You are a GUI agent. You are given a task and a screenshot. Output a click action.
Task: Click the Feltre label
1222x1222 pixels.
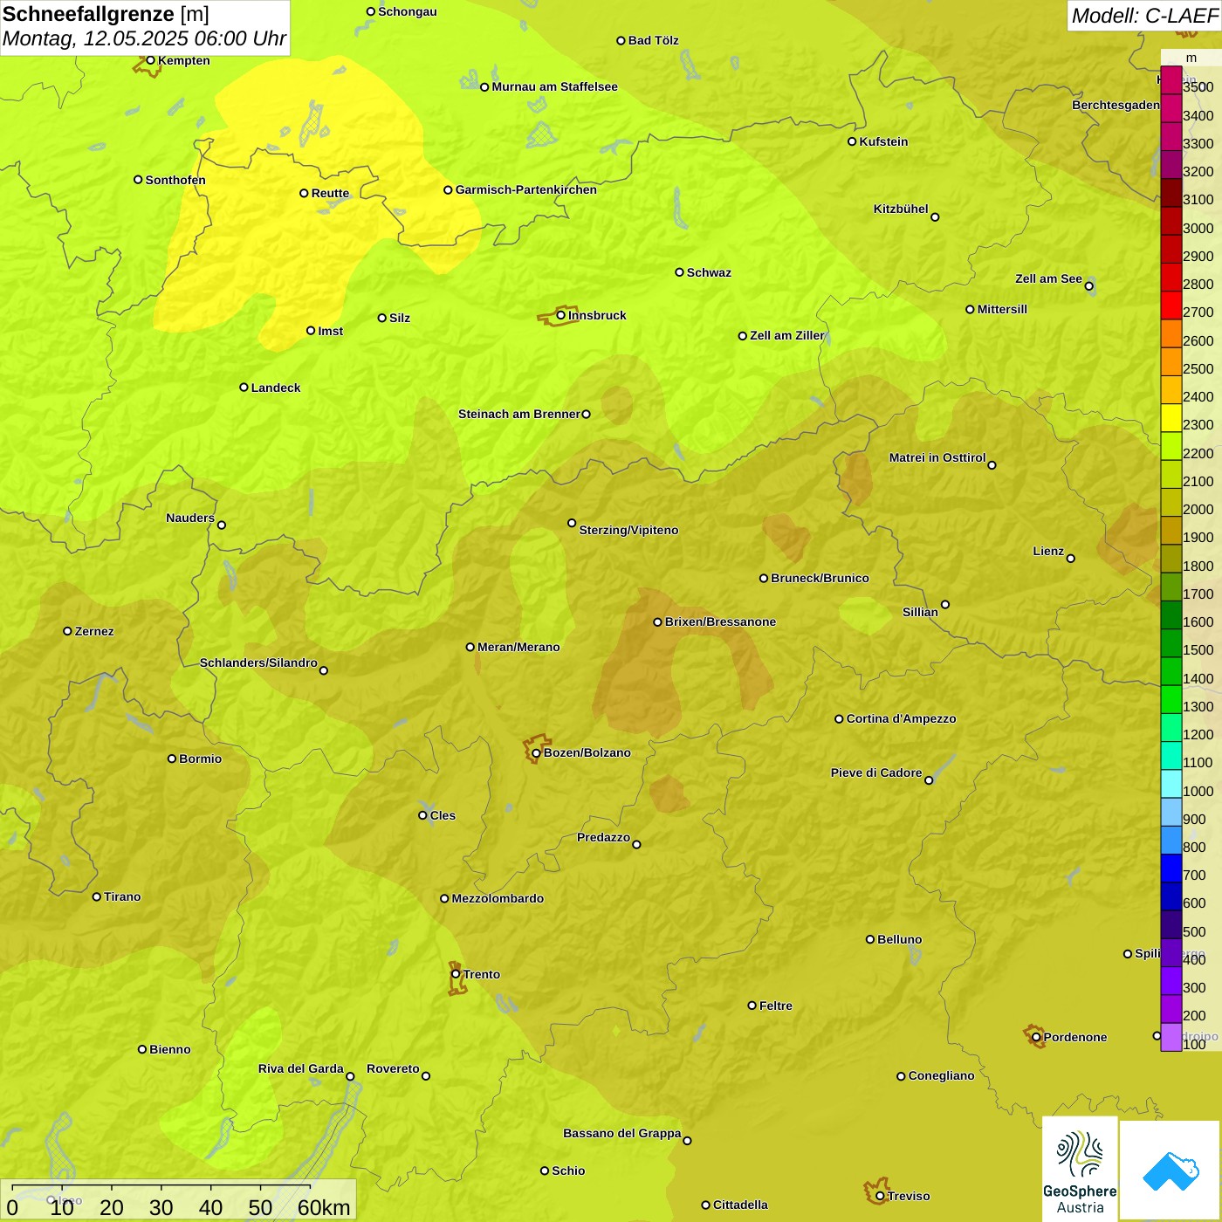point(776,1006)
